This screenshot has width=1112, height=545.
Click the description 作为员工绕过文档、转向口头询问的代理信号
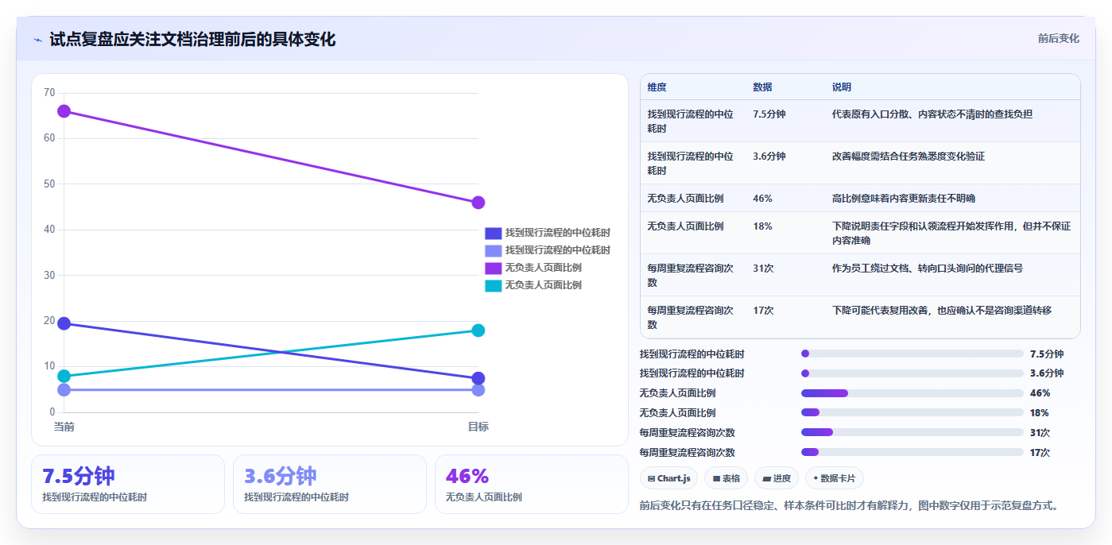coord(927,269)
